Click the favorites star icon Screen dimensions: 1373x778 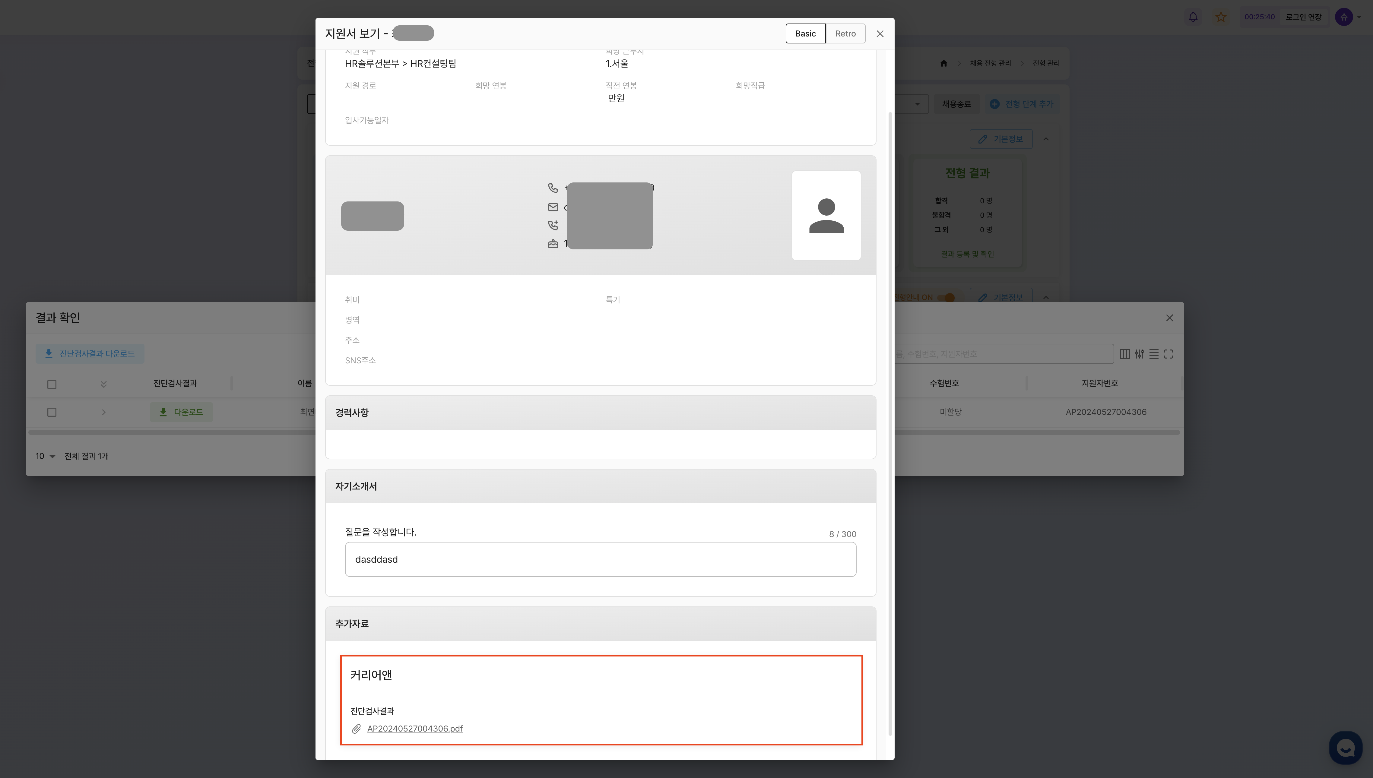pos(1221,17)
